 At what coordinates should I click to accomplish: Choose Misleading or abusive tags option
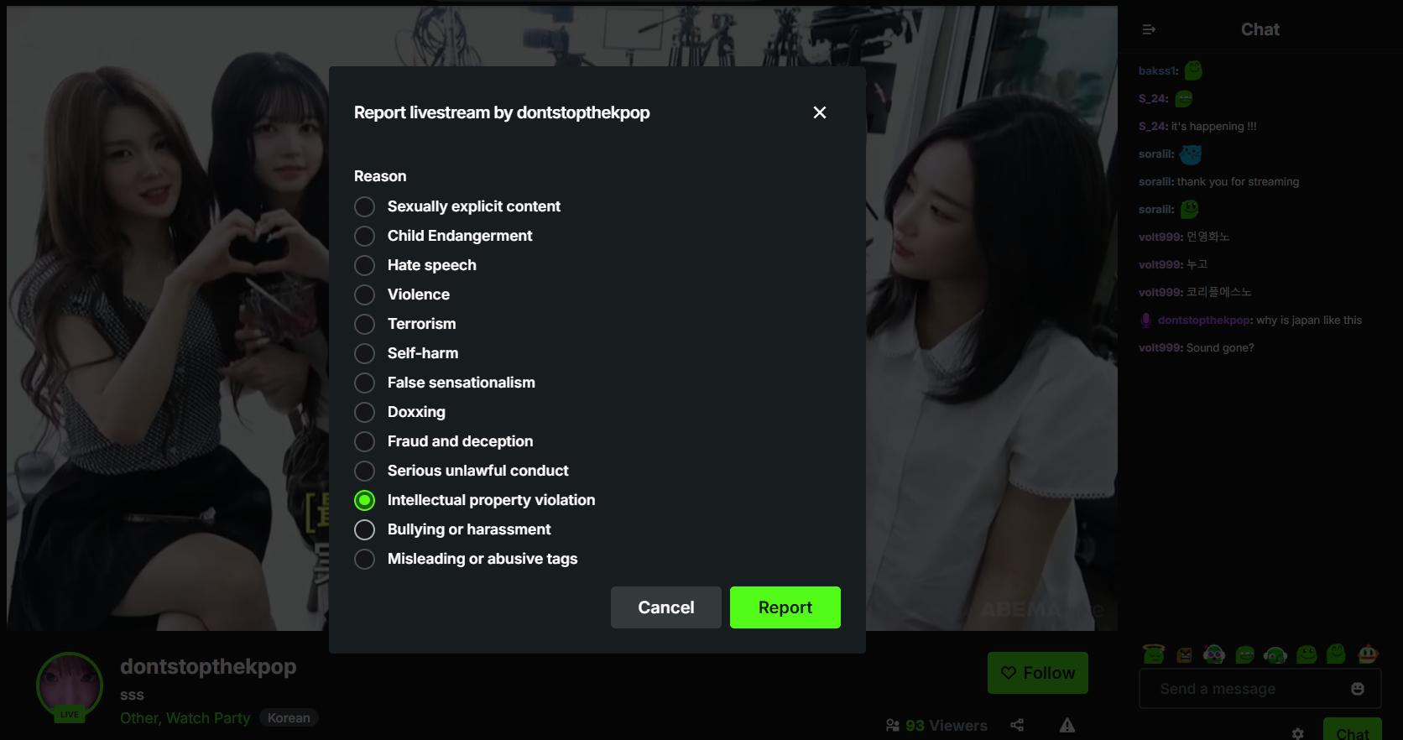pyautogui.click(x=364, y=559)
